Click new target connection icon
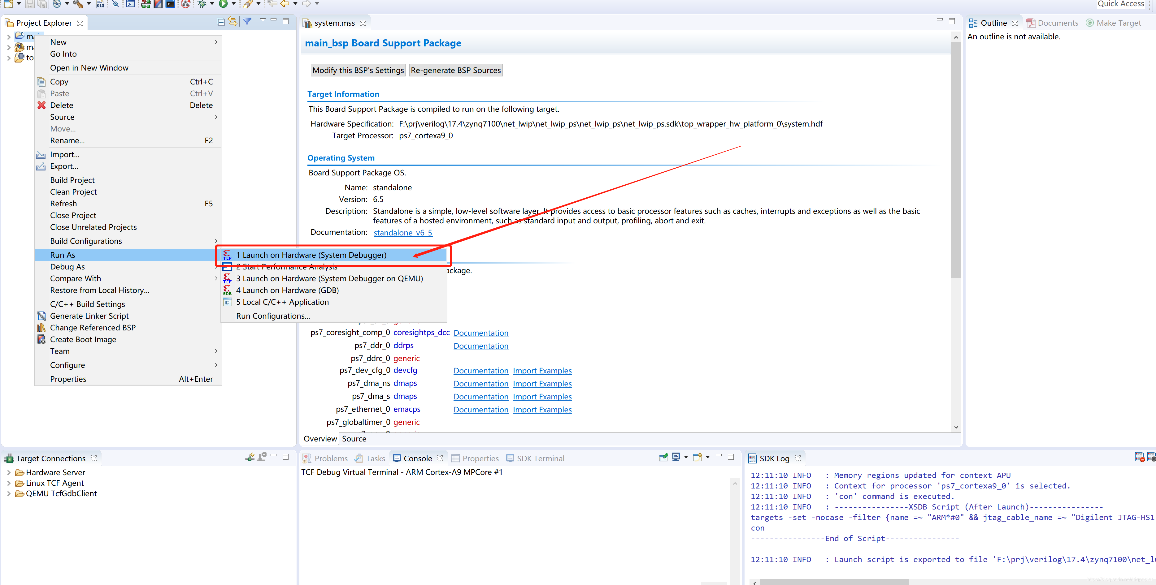The width and height of the screenshot is (1156, 585). click(x=250, y=457)
